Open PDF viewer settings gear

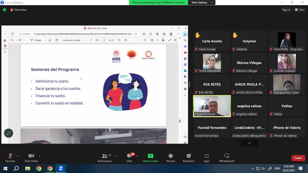point(175,40)
